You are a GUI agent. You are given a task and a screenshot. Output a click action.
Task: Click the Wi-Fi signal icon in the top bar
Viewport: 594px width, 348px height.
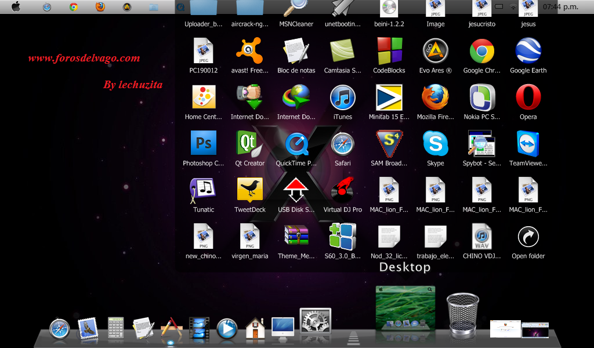[x=513, y=7]
